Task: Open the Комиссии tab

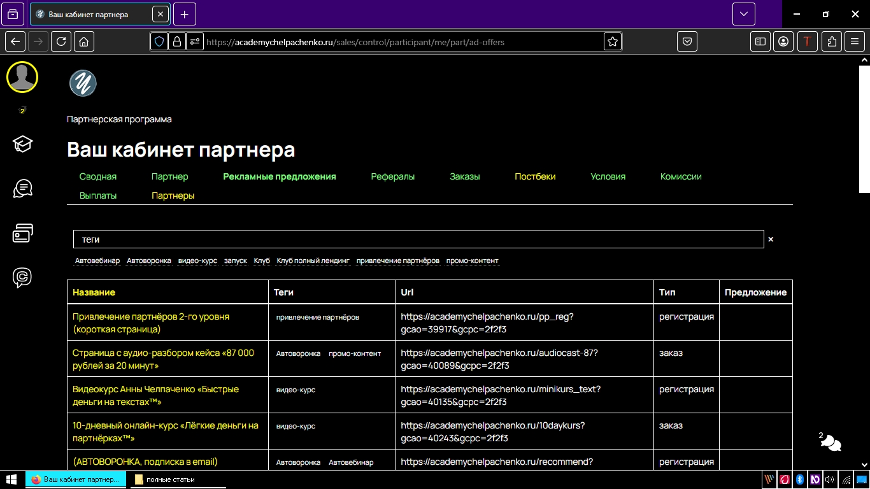Action: 681,176
